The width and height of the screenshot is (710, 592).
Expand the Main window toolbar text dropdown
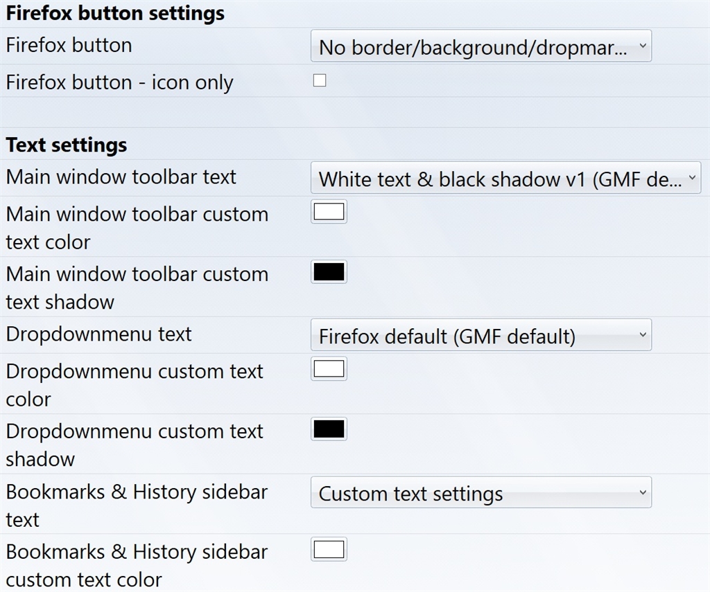[505, 178]
